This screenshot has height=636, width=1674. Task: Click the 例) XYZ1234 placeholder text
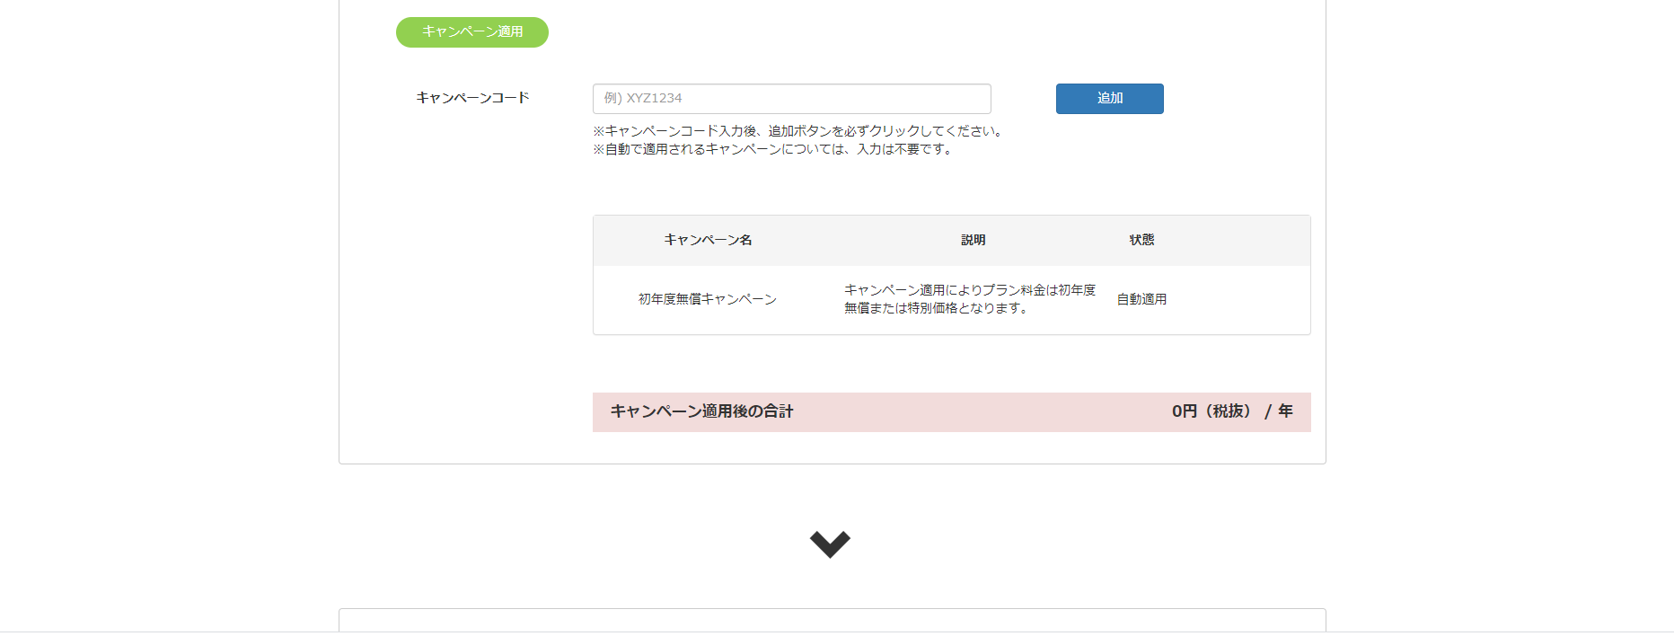(x=643, y=99)
